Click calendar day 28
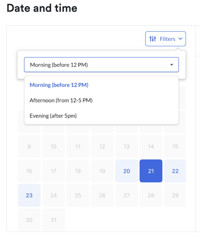Screen dimensions: 203x237 tap(151, 195)
